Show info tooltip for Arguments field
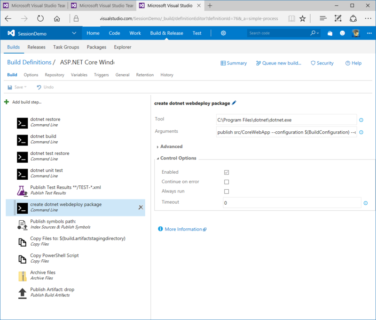The height and width of the screenshot is (320, 376). [x=361, y=132]
